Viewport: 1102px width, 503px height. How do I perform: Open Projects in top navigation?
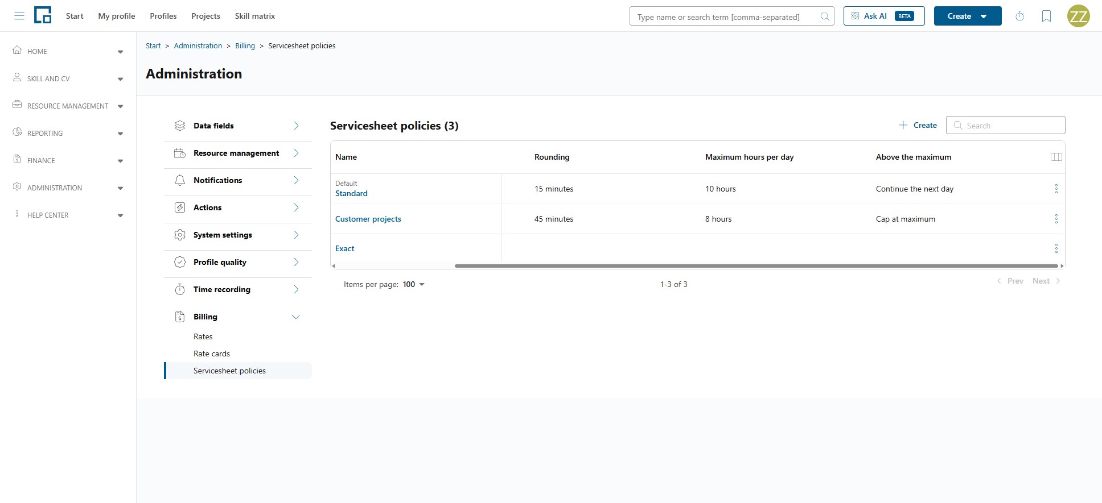(205, 16)
